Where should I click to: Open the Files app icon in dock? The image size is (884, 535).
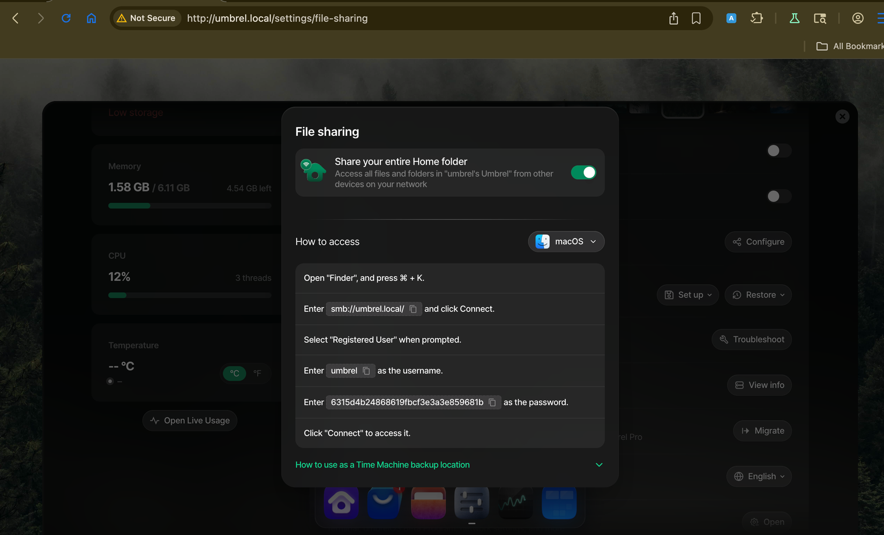point(428,502)
